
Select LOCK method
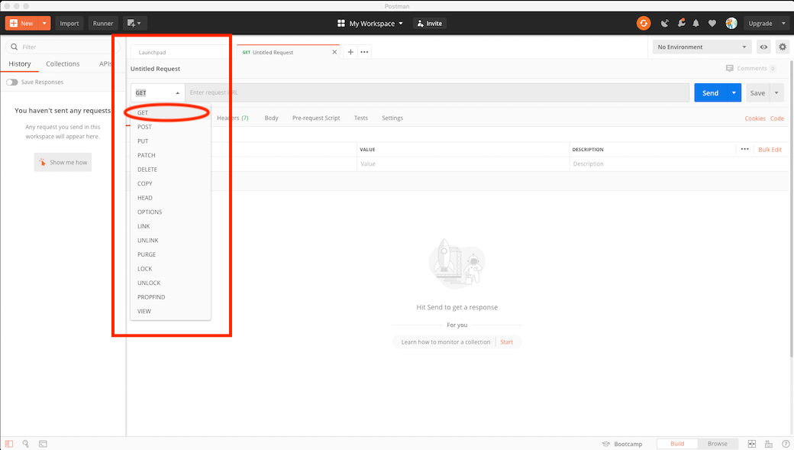[x=171, y=269]
